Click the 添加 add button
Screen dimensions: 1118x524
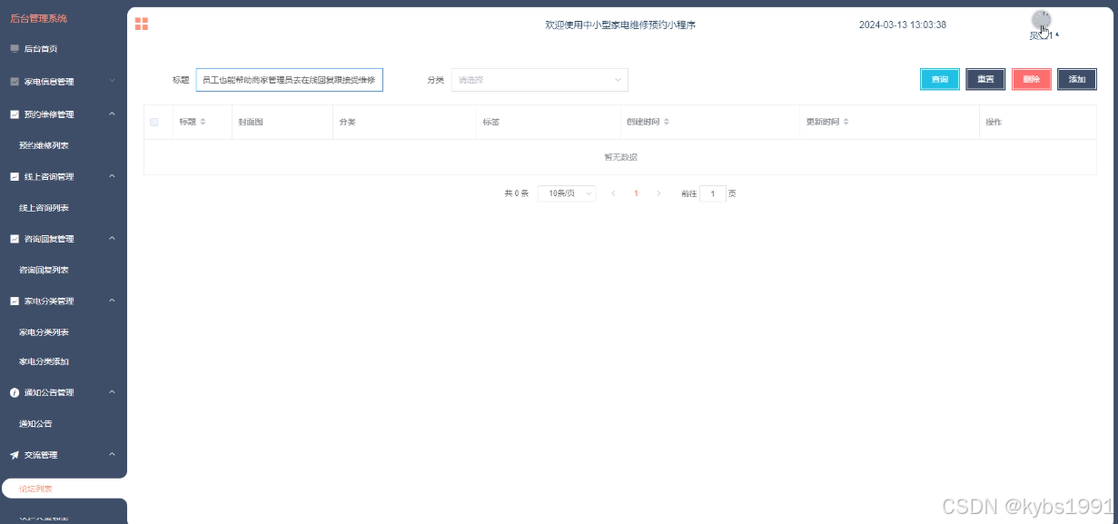[1077, 80]
